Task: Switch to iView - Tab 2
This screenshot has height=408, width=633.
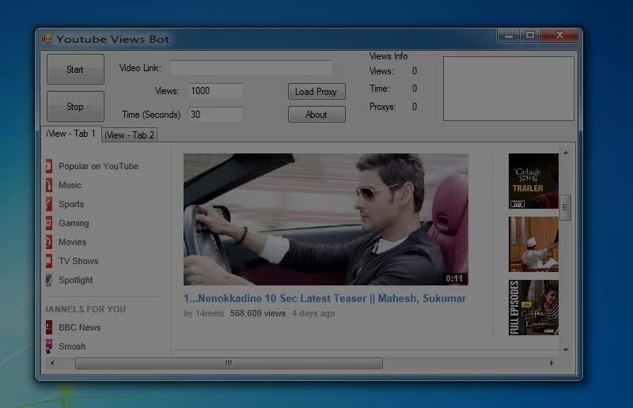Action: point(130,135)
